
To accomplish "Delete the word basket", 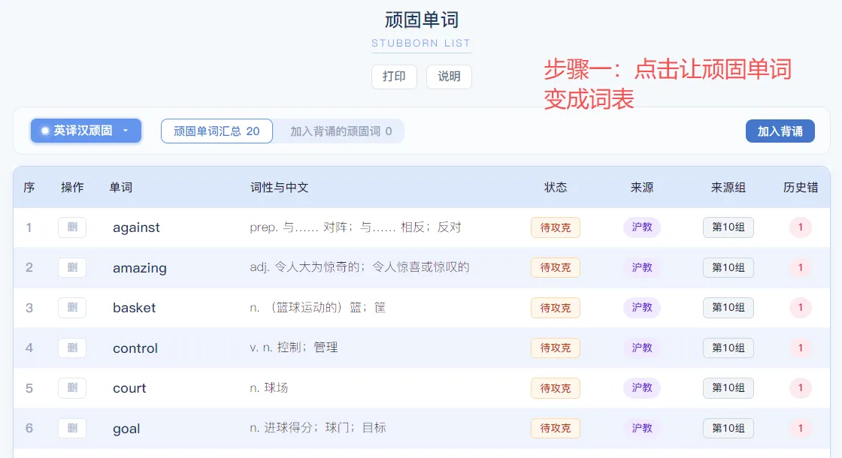I will 72,308.
